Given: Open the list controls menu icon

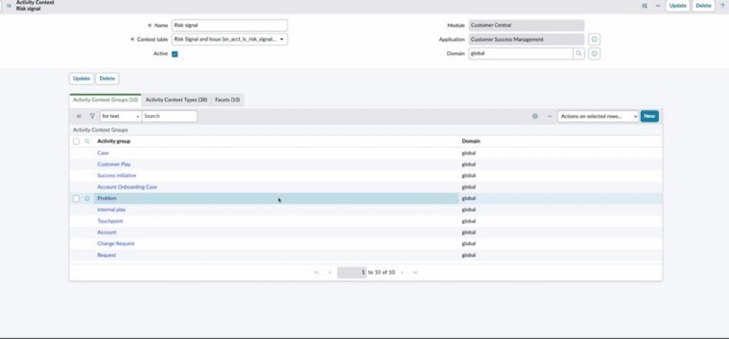Looking at the screenshot, I should (79, 116).
